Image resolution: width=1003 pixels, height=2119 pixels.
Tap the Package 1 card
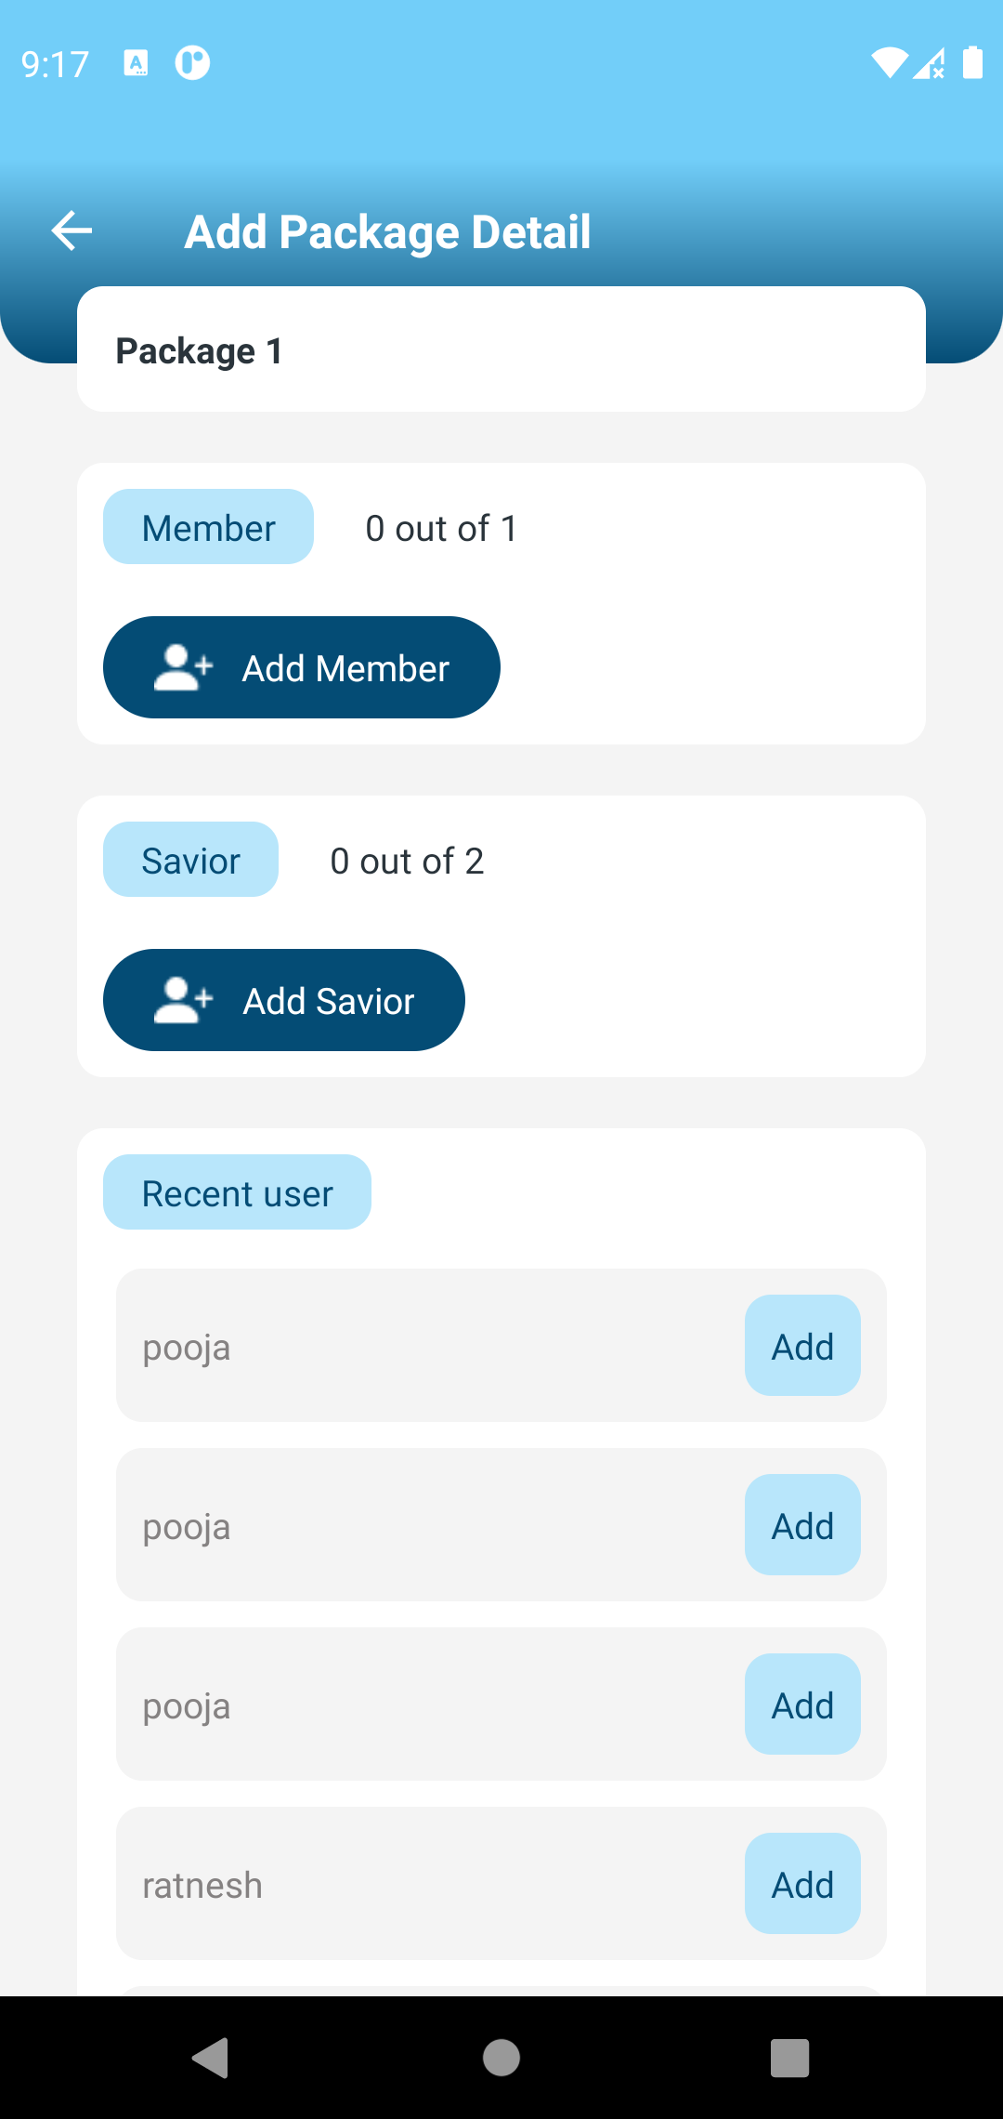(501, 350)
